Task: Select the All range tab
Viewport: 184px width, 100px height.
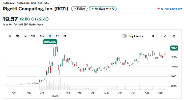Action: point(65,36)
